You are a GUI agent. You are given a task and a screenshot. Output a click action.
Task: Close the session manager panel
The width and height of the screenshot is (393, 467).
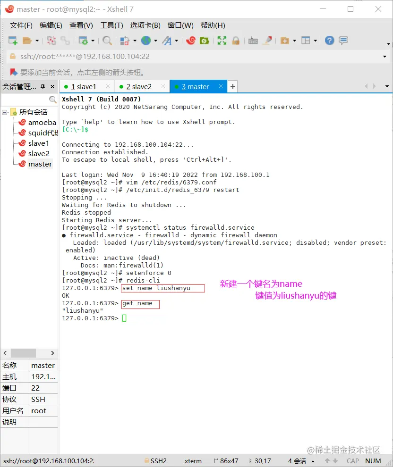pos(52,86)
